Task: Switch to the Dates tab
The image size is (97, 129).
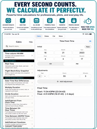Action: 47,36
